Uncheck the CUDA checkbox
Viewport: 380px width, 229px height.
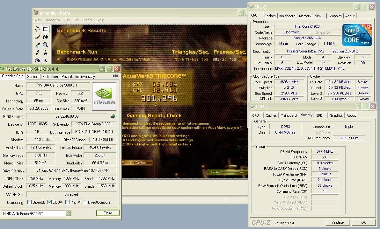click(x=50, y=202)
